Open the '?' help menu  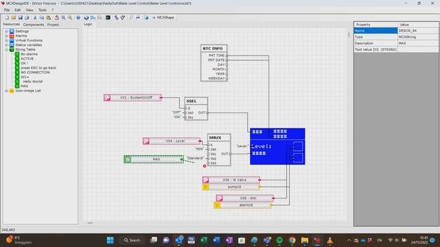pyautogui.click(x=52, y=10)
